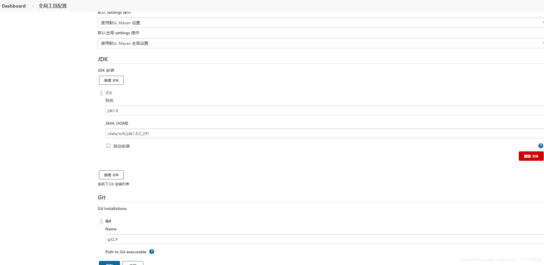544x265 pixels.
Task: Grab the Git entry drag handle
Action: [101, 221]
